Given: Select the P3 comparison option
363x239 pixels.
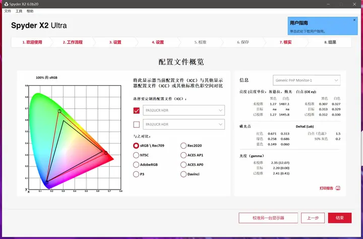Looking at the screenshot, I should (136, 174).
